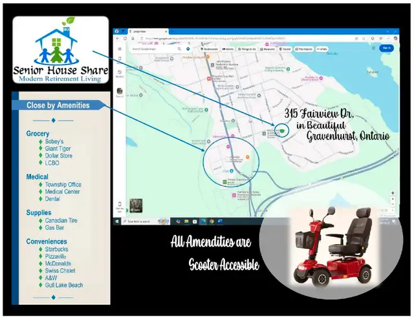Close the Google Maps browser tab
414x319 pixels.
click(x=166, y=32)
